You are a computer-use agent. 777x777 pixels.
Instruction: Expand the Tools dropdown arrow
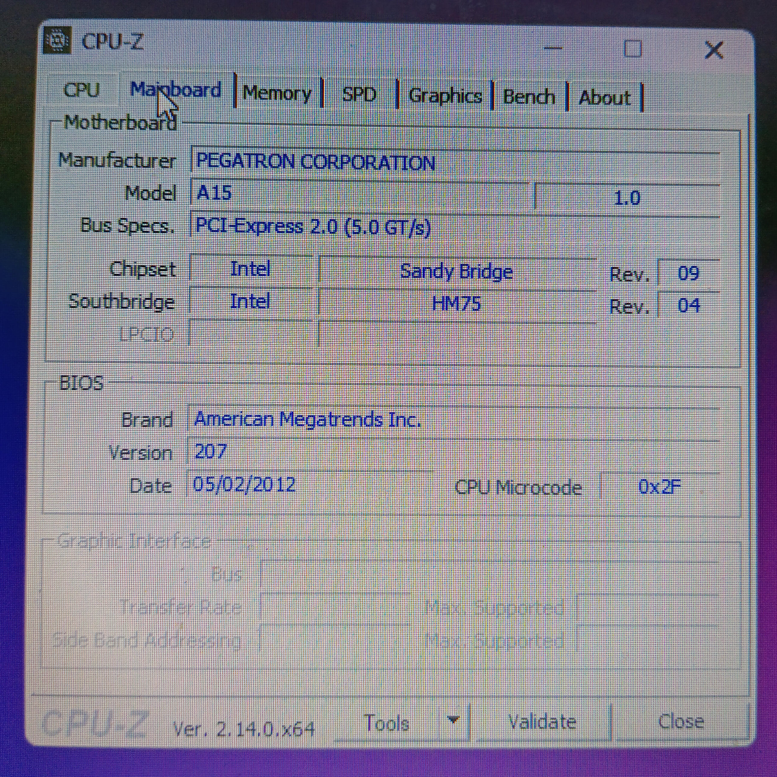click(454, 719)
